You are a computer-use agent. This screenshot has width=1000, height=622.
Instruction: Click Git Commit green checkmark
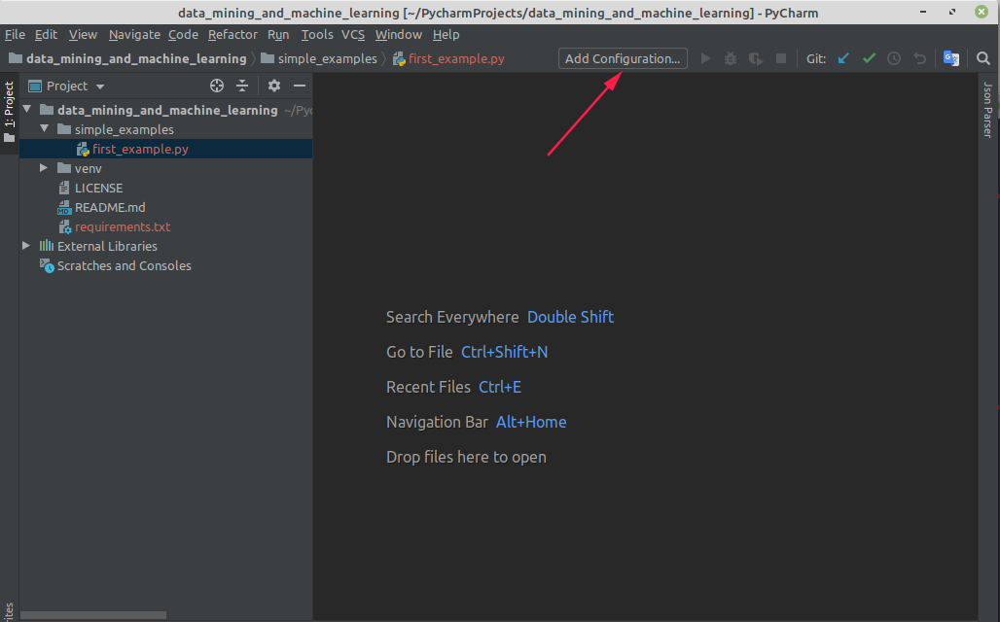click(869, 58)
